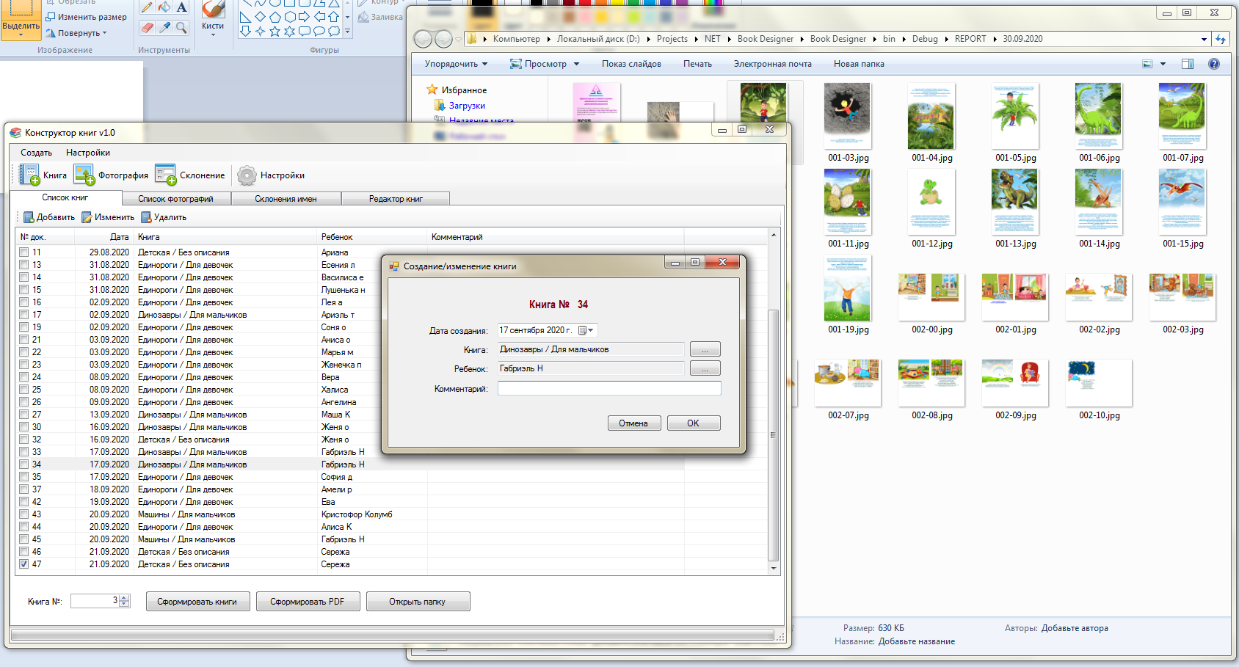Switch to the Склонения имен tab
This screenshot has width=1239, height=667.
[x=286, y=199]
